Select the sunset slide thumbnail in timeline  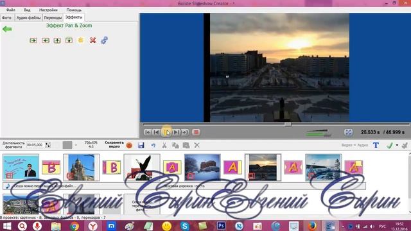point(263,167)
